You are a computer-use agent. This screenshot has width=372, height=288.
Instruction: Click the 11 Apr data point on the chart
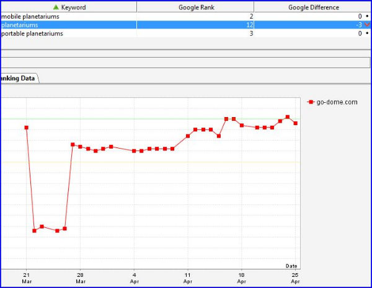[x=188, y=136]
